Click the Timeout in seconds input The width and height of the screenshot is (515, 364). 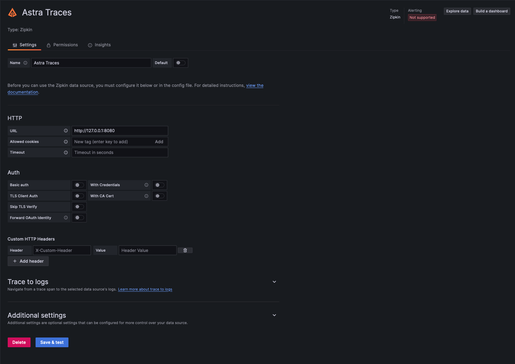coord(120,152)
